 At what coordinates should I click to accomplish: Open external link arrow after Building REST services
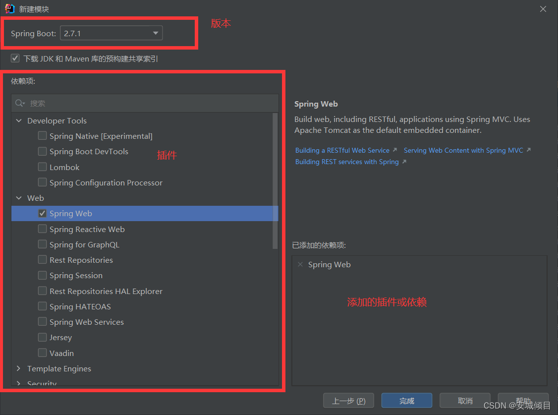pos(404,162)
